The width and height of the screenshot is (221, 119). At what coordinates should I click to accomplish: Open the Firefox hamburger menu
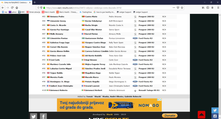coord(218,8)
